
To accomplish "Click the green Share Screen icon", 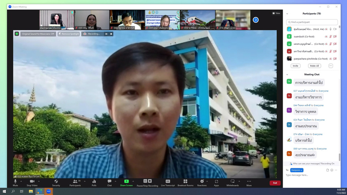I will click(127, 181).
